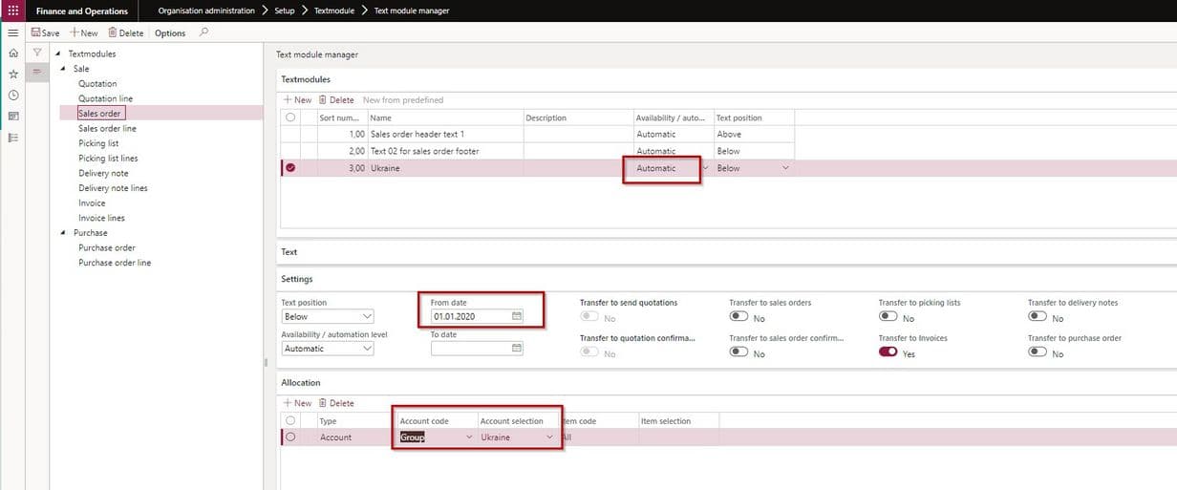Image resolution: width=1177 pixels, height=490 pixels.
Task: Click New in the Allocation section
Action: pyautogui.click(x=297, y=403)
